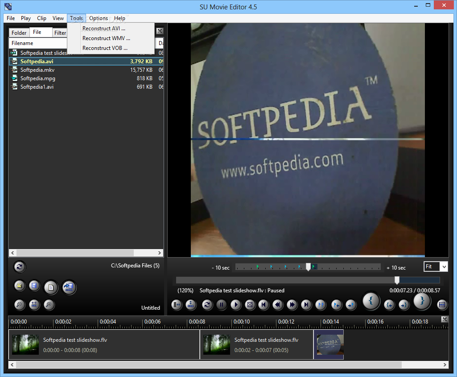
Task: Click the refresh folder icon above the project buttons
Action: [x=19, y=266]
